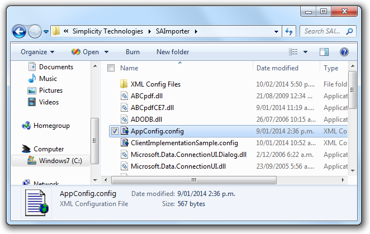Select Microsoft.Data.ConnectionUI.Dialog.dll file name
This screenshot has width=370, height=234.
tap(188, 155)
